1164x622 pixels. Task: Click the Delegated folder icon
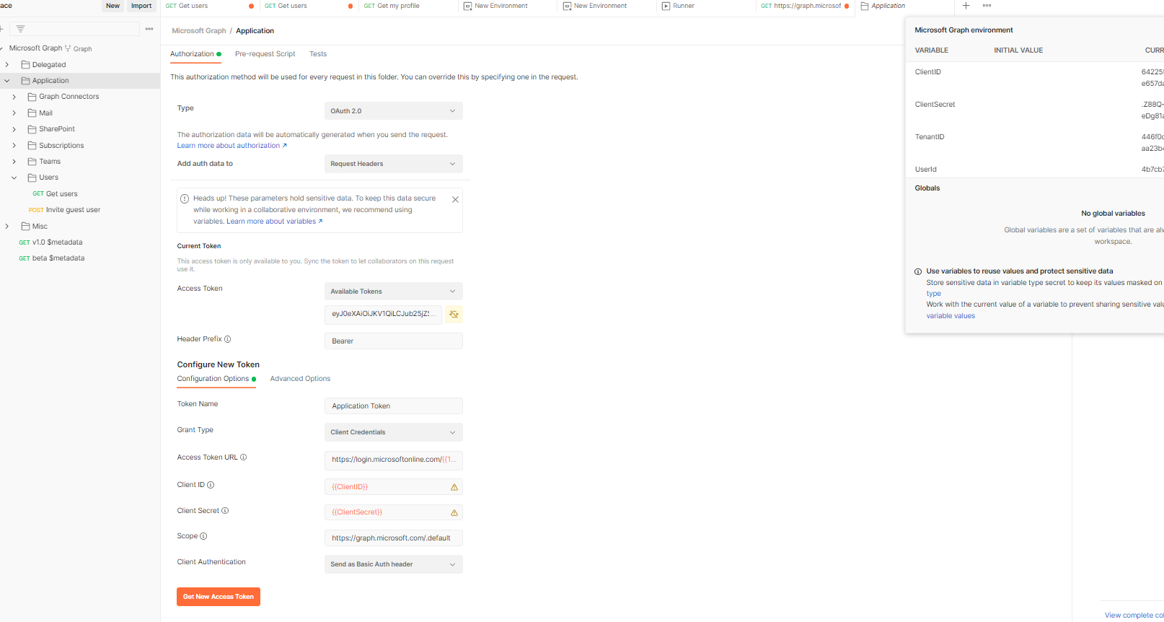pyautogui.click(x=25, y=65)
